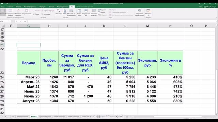218x122 pixels.
Task: Open ribbon display options in title bar
Action: (199, 3)
